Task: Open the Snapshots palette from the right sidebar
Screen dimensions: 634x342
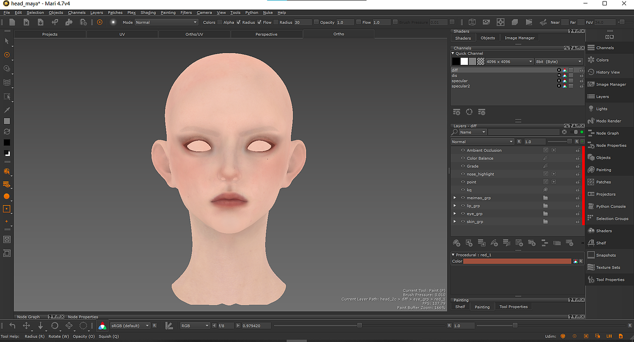Action: click(x=606, y=255)
